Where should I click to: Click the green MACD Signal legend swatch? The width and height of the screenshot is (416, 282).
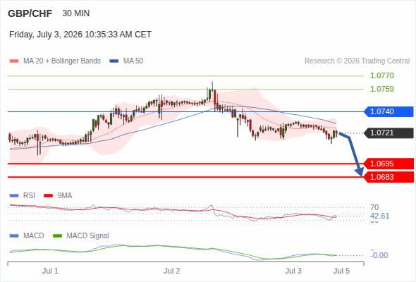pyautogui.click(x=57, y=236)
